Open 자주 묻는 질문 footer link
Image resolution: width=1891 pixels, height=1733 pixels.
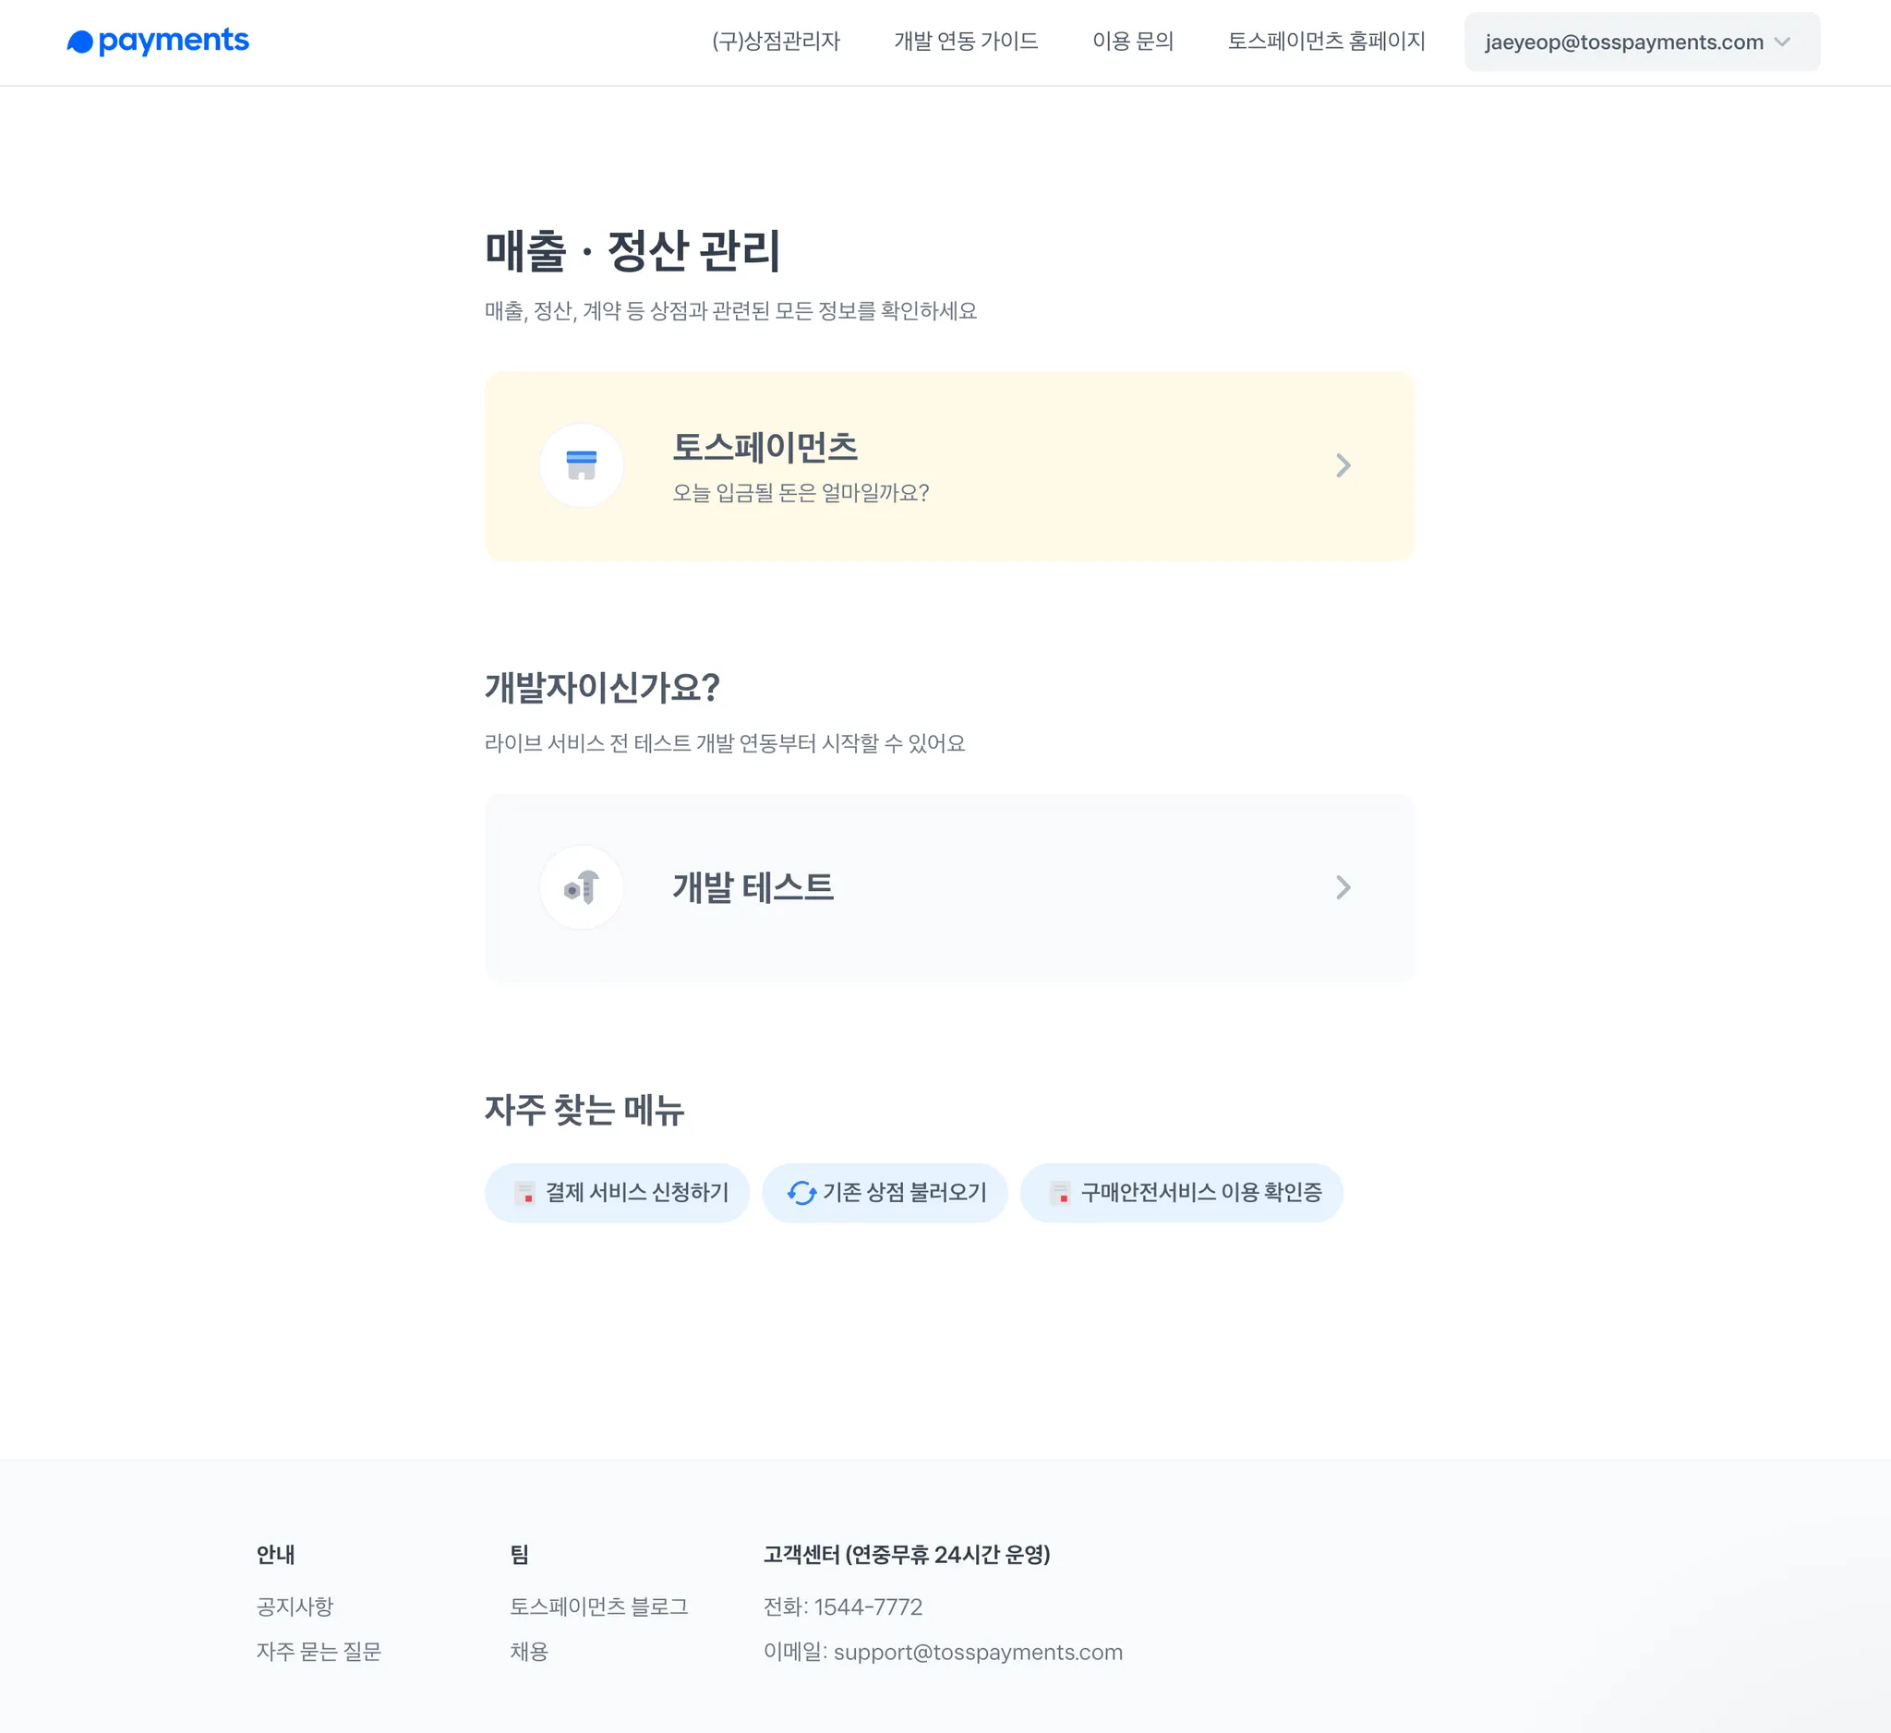coord(319,1652)
